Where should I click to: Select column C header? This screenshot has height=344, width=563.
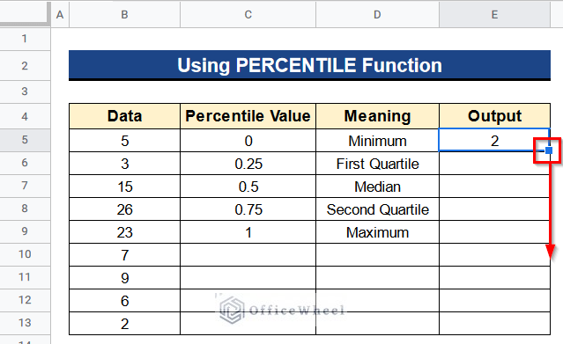click(248, 15)
